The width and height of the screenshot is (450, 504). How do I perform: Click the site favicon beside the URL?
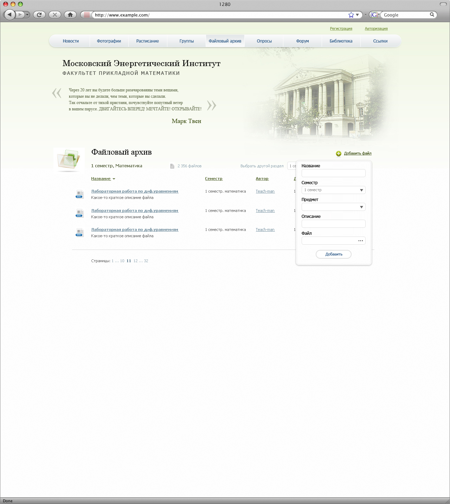pos(87,15)
